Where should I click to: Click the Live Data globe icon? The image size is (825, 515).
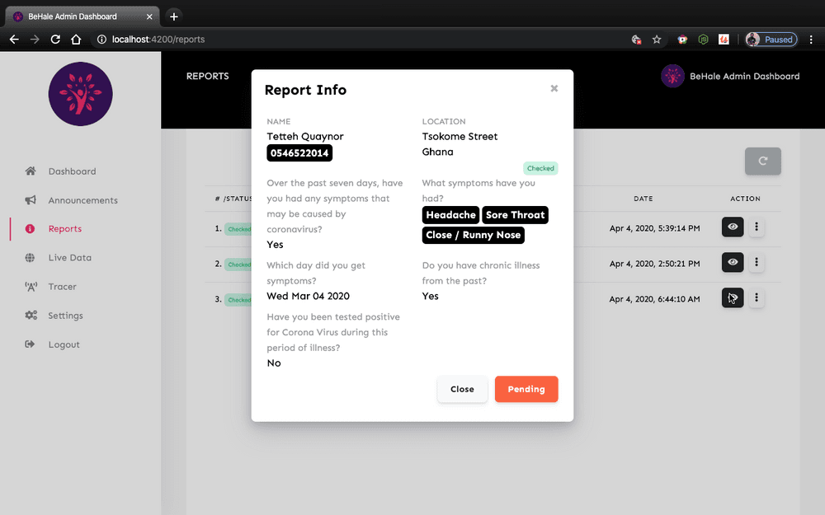pos(31,258)
